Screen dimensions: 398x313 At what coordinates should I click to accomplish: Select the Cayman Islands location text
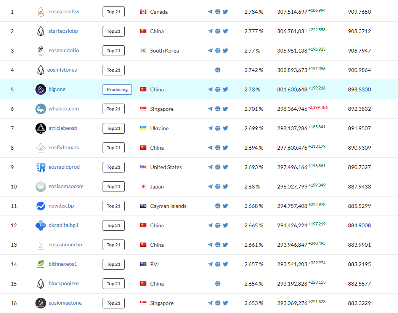coord(168,206)
